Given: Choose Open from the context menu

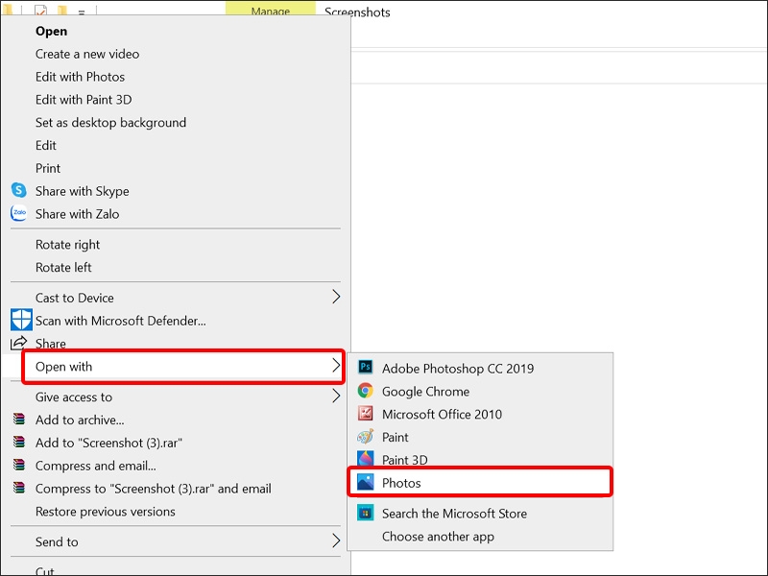Looking at the screenshot, I should 52,31.
